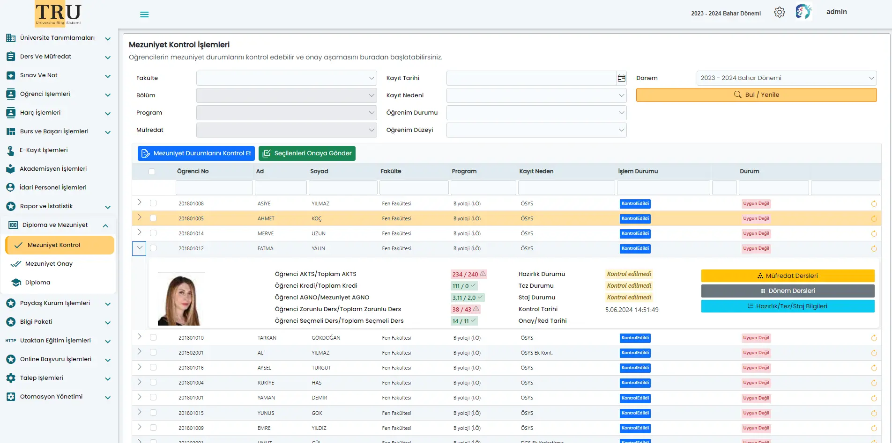Click the Bul / Yenile button
Viewport: 892px width, 443px height.
[x=756, y=95]
